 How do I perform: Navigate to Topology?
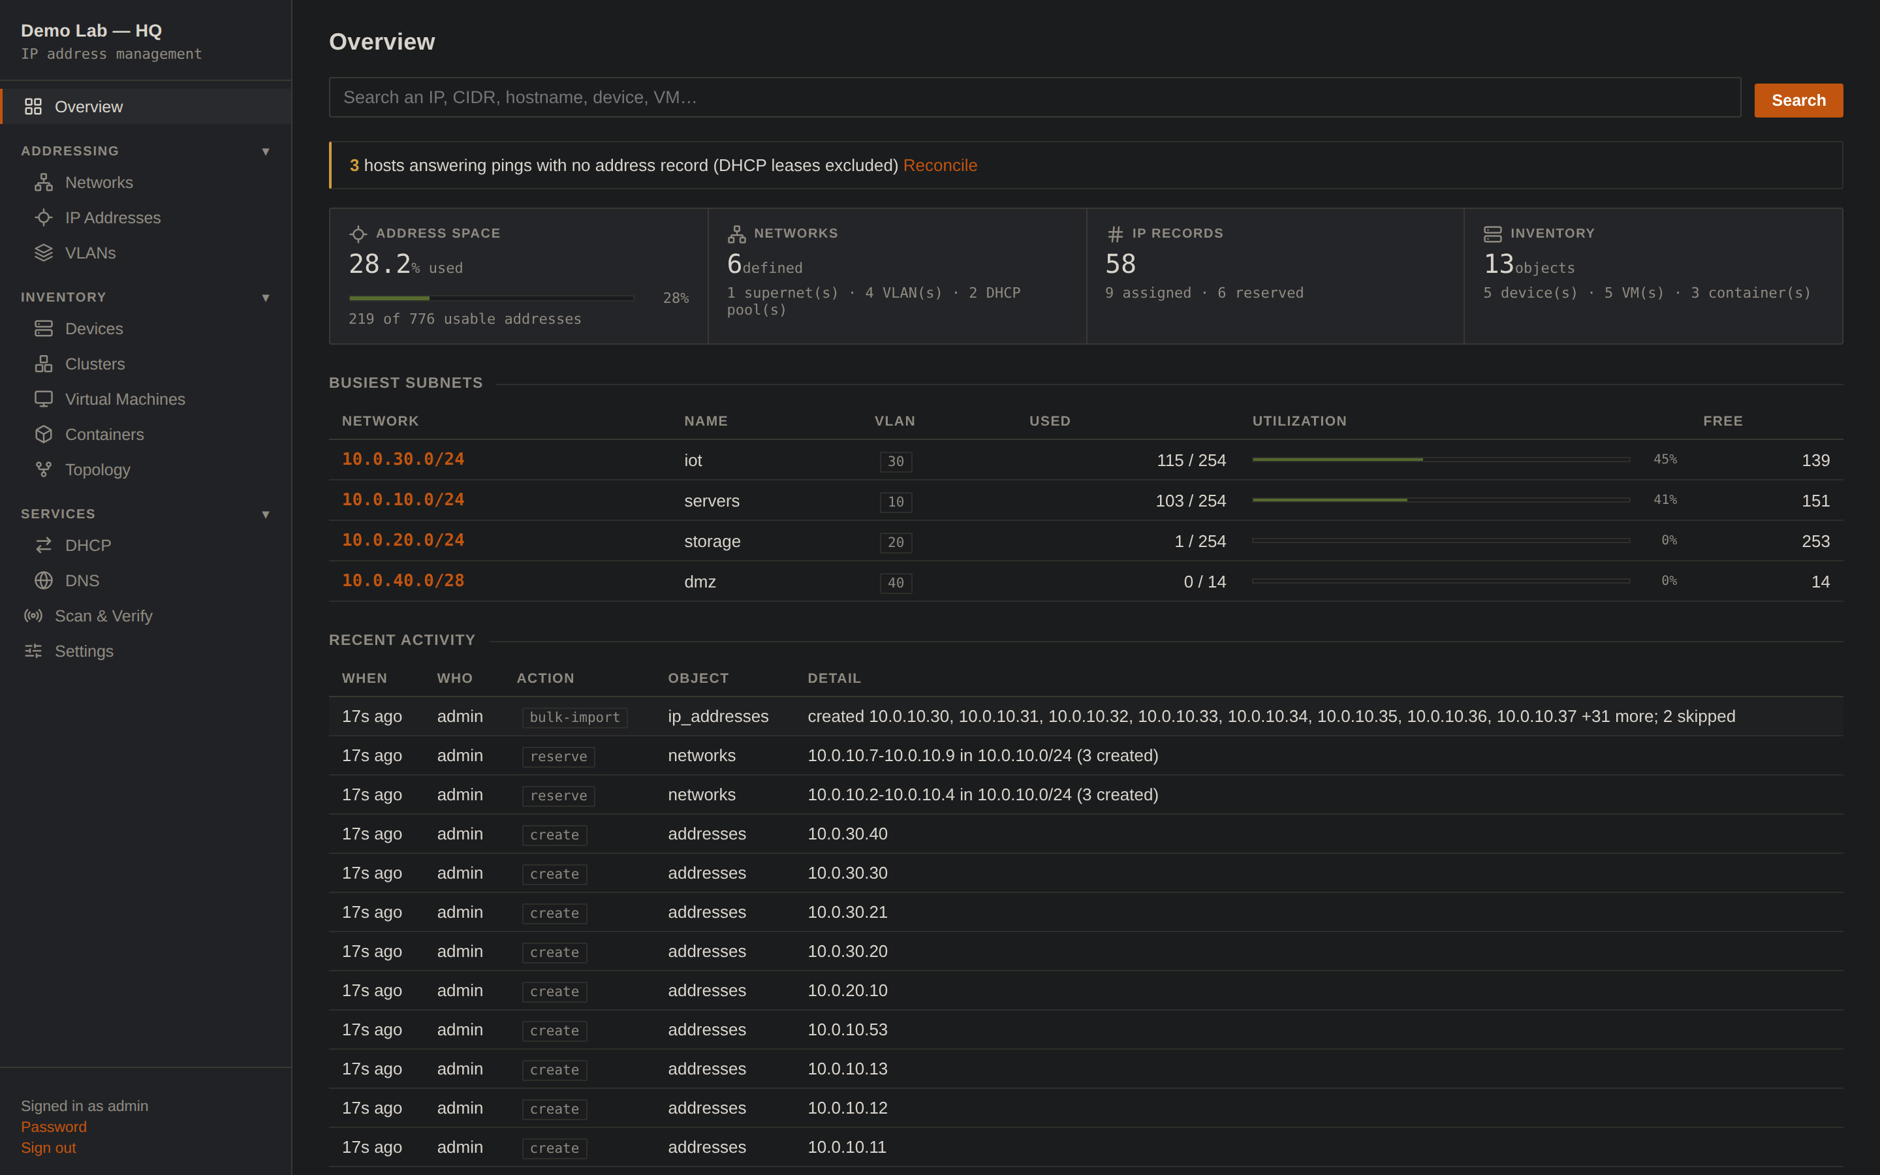(x=98, y=469)
